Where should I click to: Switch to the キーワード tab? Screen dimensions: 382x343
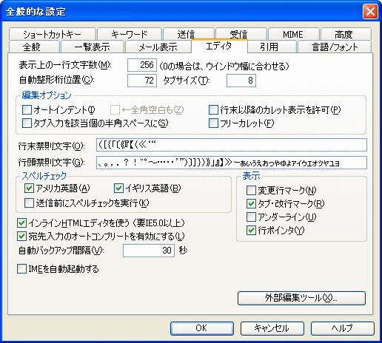[x=130, y=34]
